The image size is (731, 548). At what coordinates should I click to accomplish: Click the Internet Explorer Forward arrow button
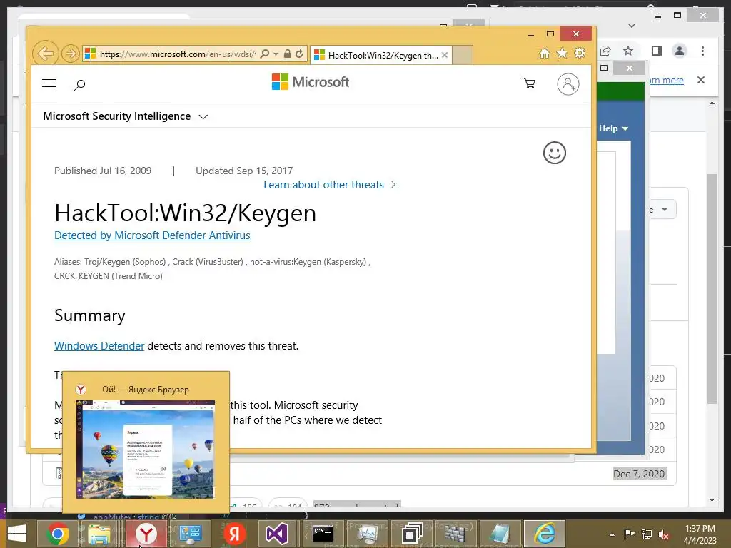point(71,54)
